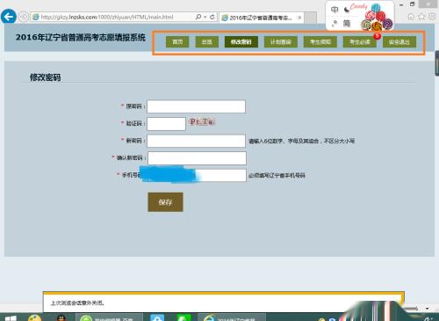Select the 2016年辽宁省普通高考 browser tab

tap(261, 18)
